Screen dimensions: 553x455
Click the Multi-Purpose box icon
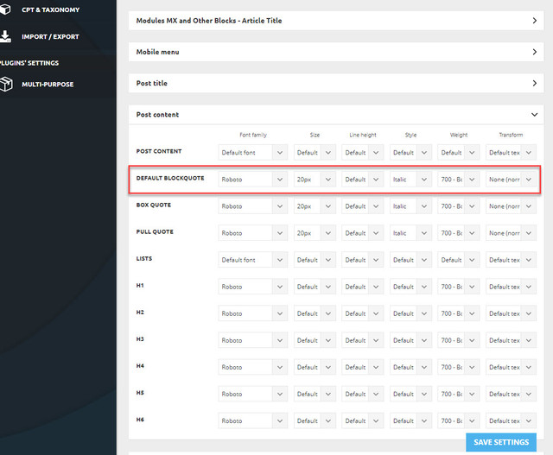pos(6,85)
